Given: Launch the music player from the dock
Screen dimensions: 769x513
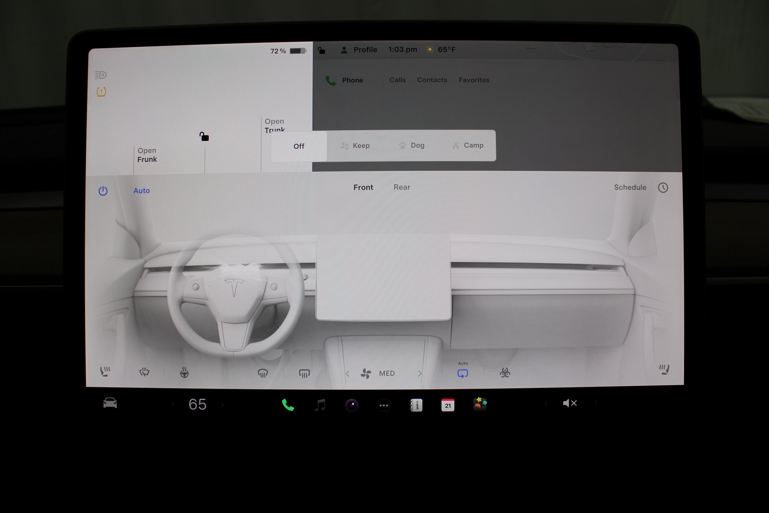Looking at the screenshot, I should point(320,405).
